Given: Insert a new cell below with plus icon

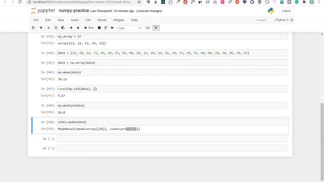Looking at the screenshot, I should (41, 28).
